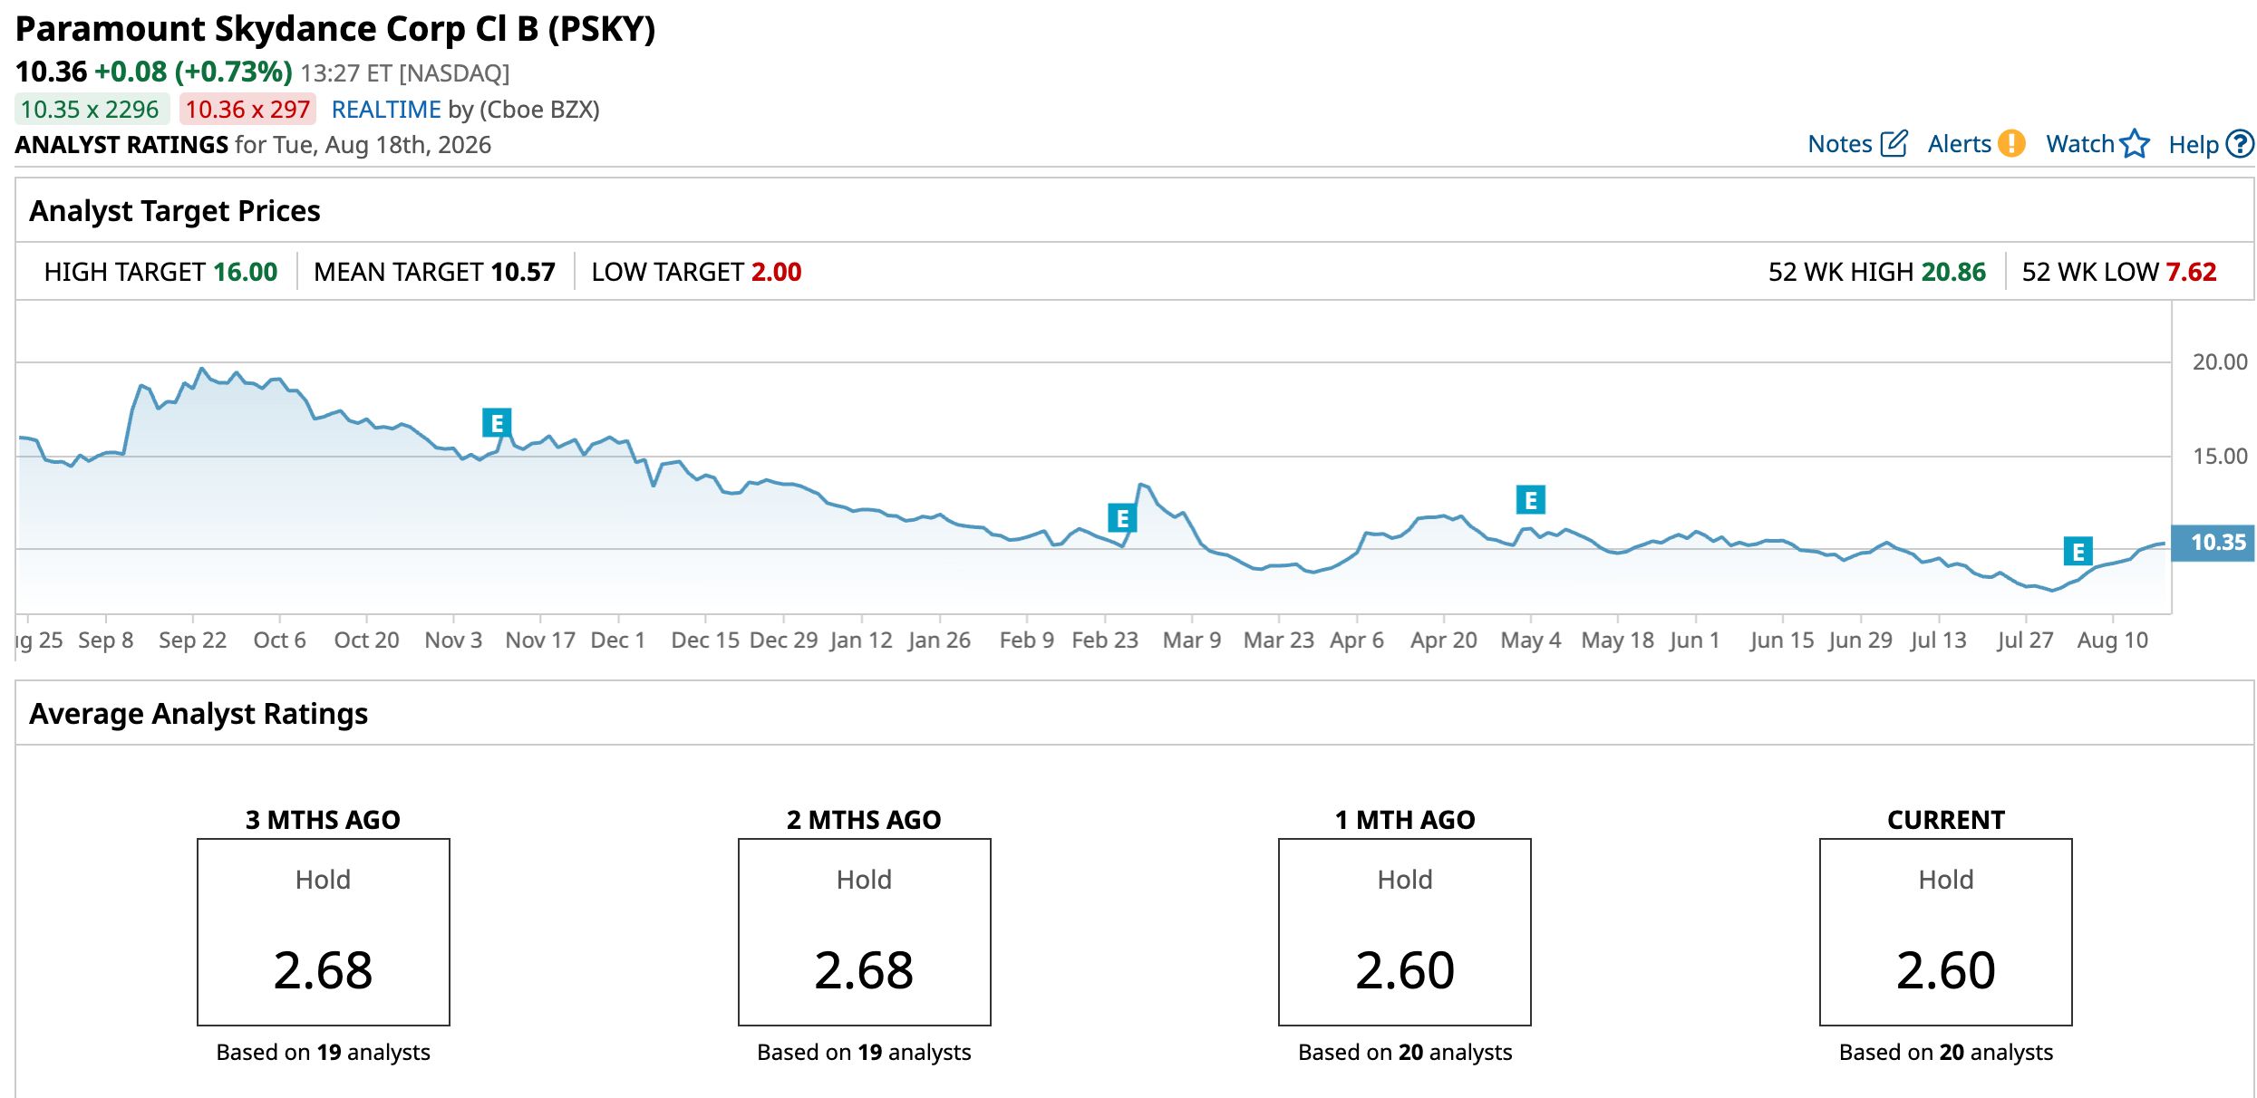Click the price change +0.08 (+0.73%)
The image size is (2257, 1098).
tap(193, 72)
